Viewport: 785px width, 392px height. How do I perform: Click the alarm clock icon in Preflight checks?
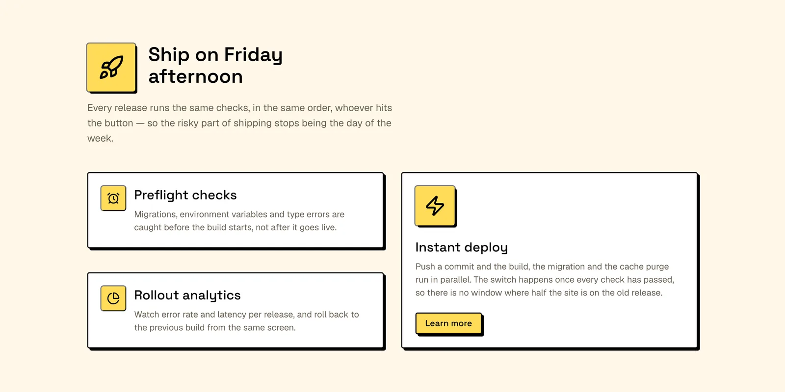(113, 198)
